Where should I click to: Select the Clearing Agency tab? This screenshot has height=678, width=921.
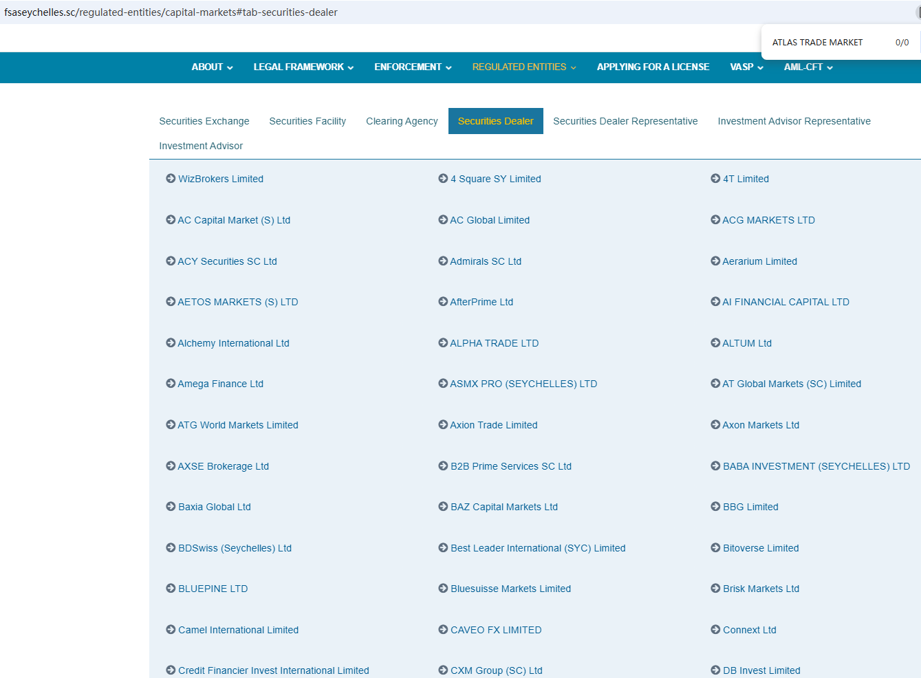coord(402,121)
